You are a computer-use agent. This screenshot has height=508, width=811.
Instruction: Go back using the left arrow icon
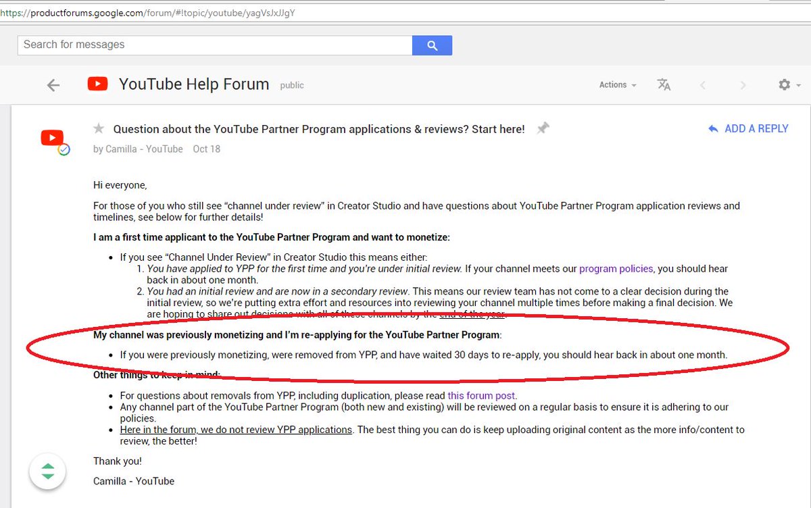53,85
